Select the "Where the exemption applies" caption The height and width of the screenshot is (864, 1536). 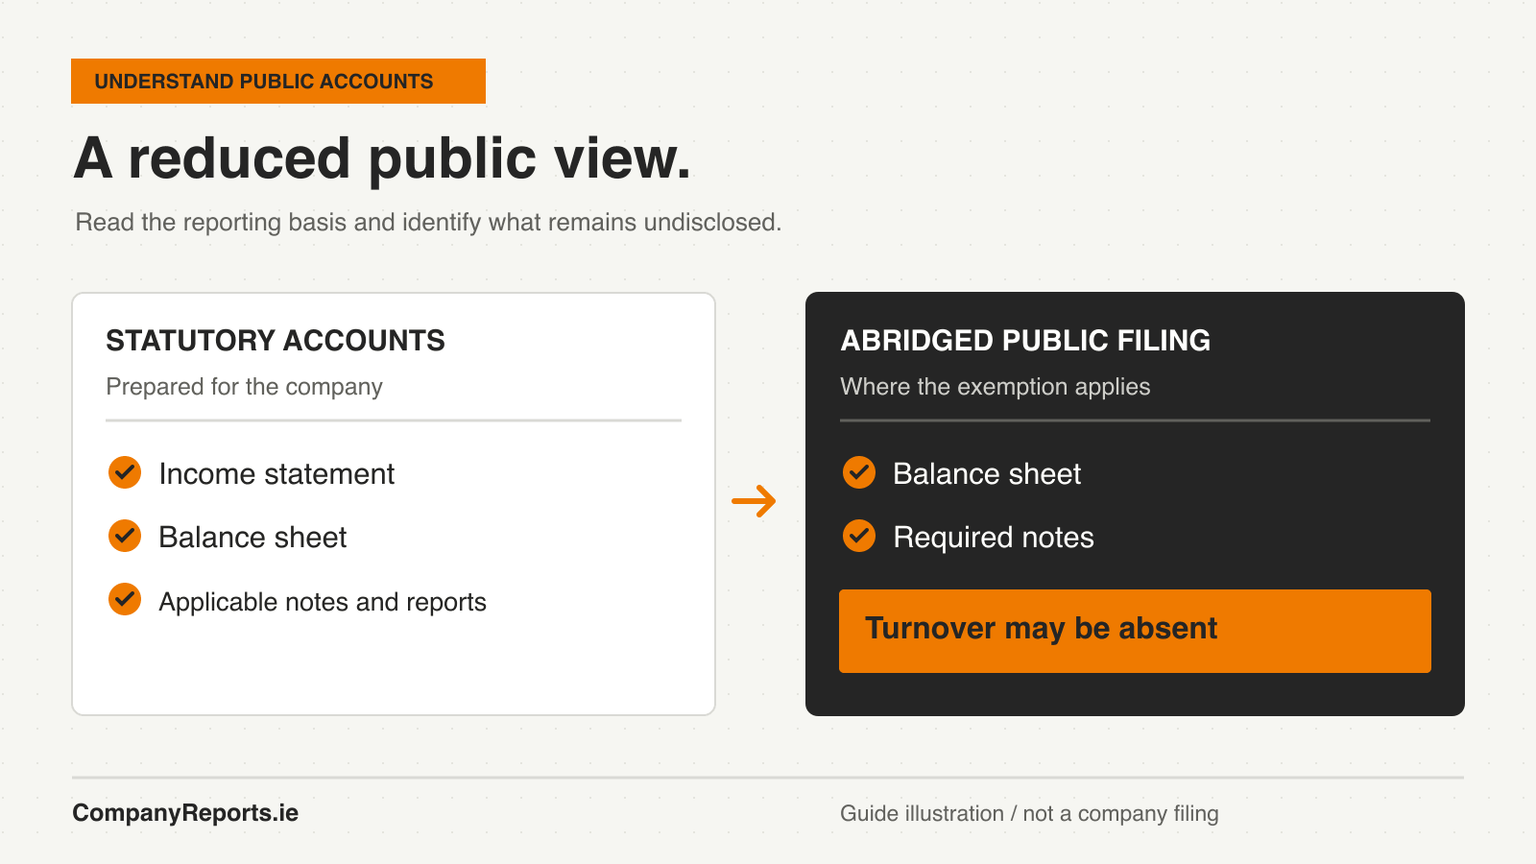tap(995, 387)
